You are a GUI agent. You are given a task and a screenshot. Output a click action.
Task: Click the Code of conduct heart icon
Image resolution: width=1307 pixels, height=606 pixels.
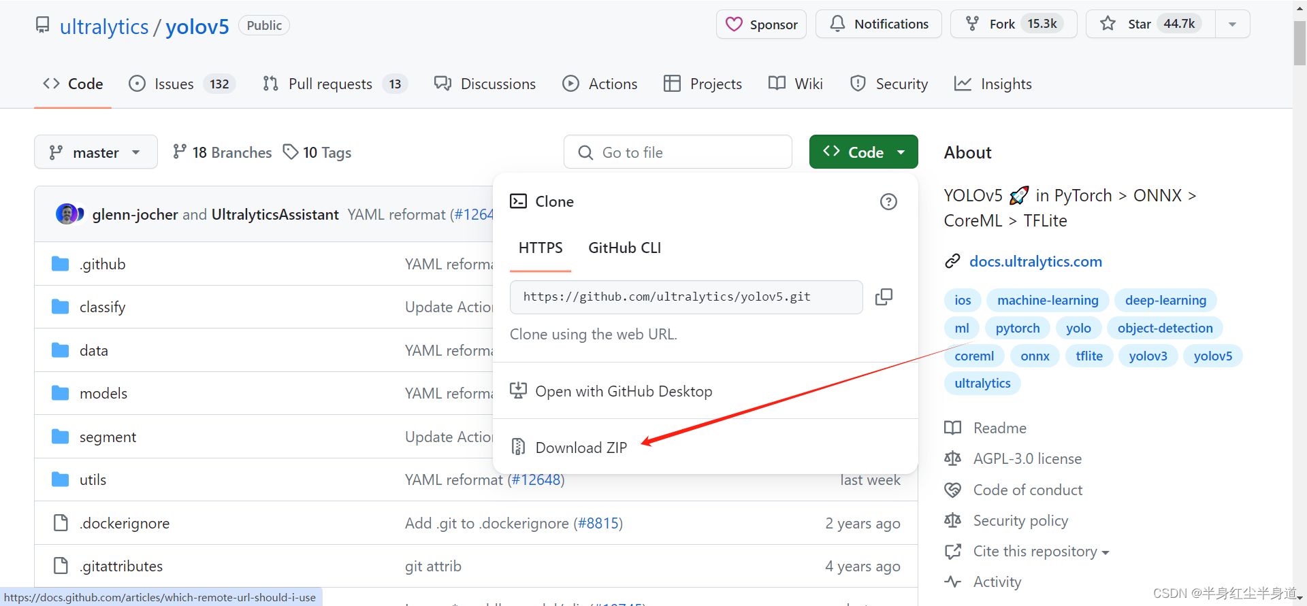click(952, 490)
